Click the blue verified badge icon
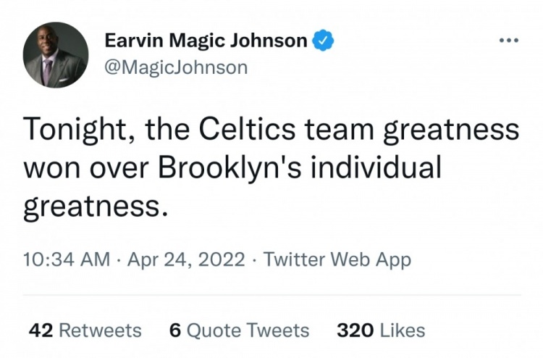Viewport: 543px width, 358px height. (x=323, y=40)
